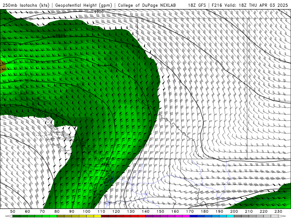The image size is (291, 218).
Task: Select the bright yellow swatch ending at 110
Action: click(97, 216)
